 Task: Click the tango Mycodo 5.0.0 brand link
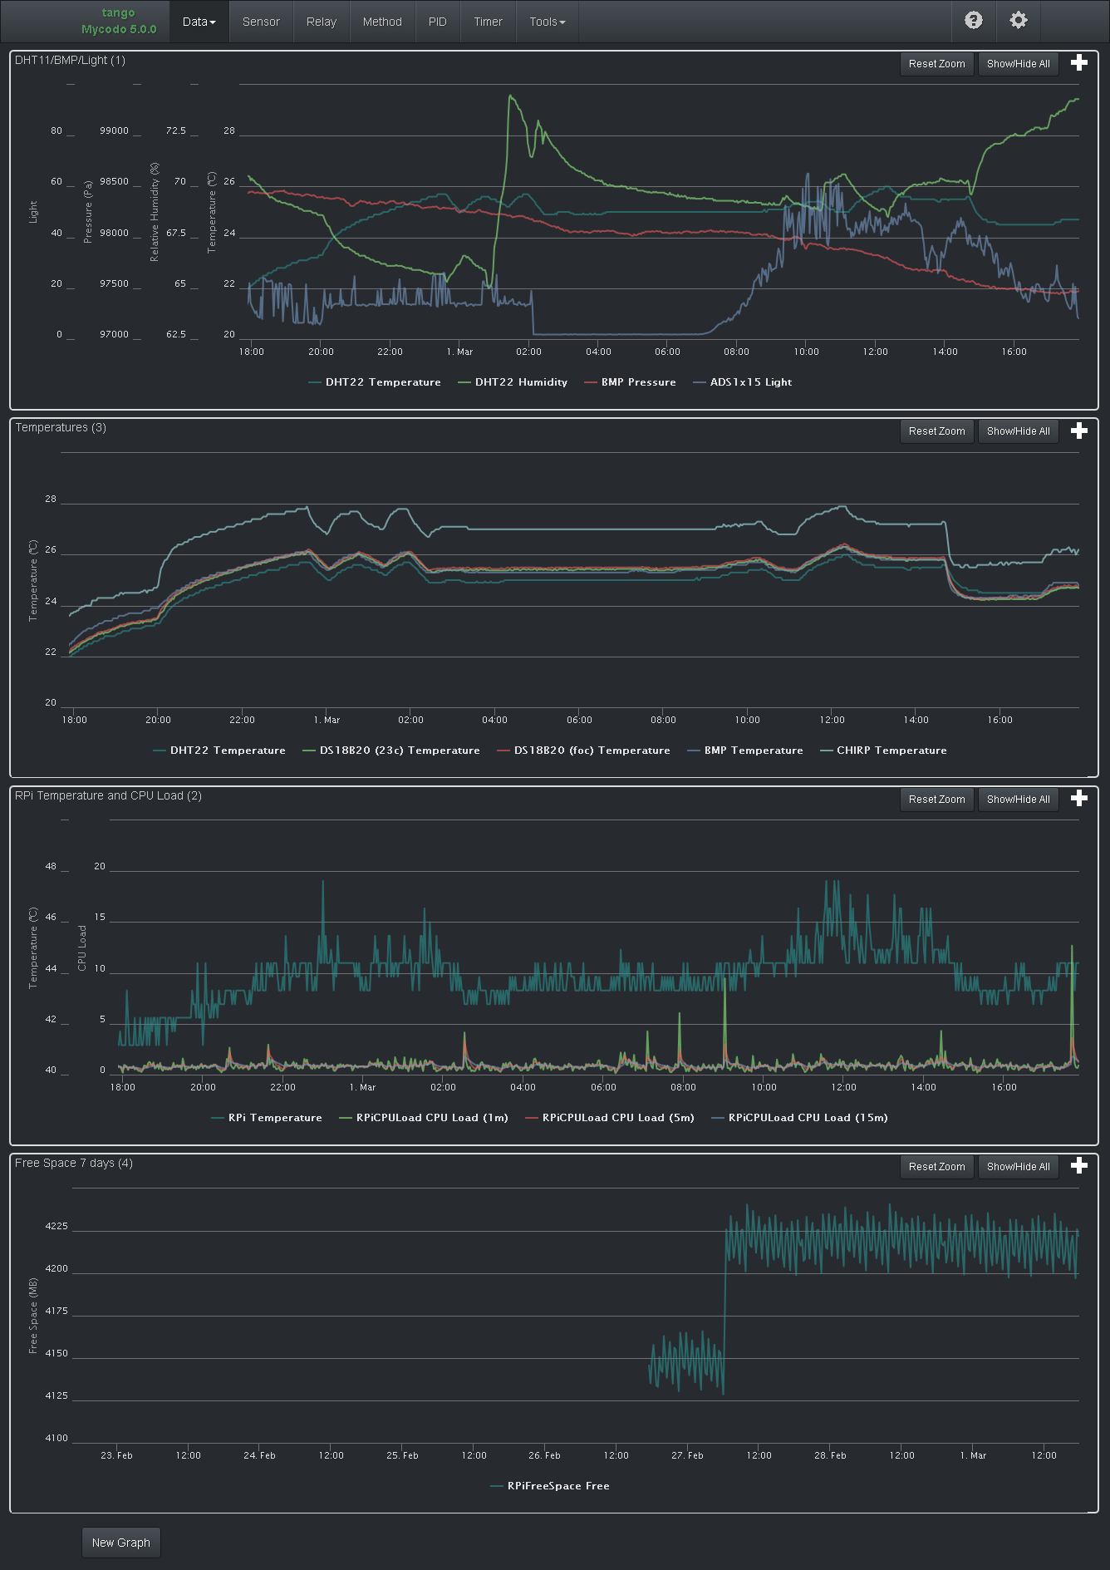click(x=119, y=21)
